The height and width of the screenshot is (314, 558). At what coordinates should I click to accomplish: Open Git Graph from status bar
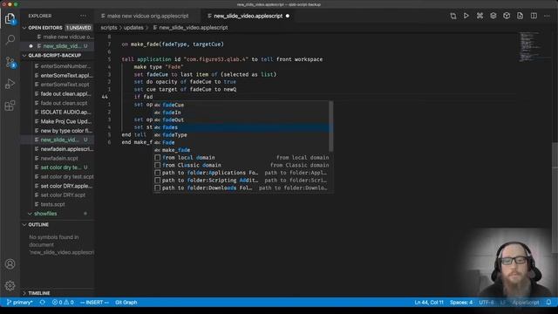[x=126, y=303]
